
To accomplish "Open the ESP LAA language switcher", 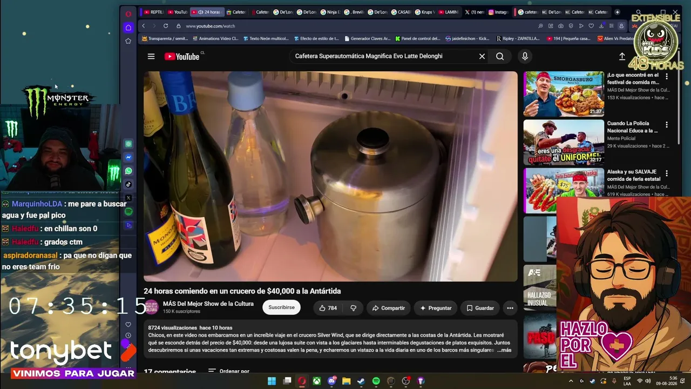I will tap(627, 381).
